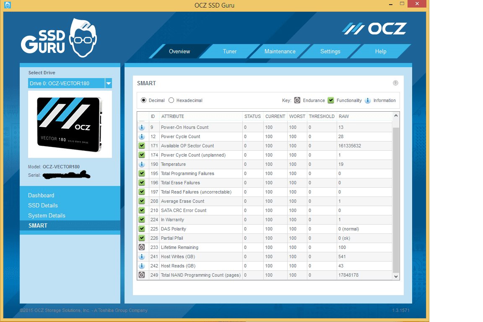Open the Settings tab
Image resolution: width=483 pixels, height=322 pixels.
tap(330, 52)
